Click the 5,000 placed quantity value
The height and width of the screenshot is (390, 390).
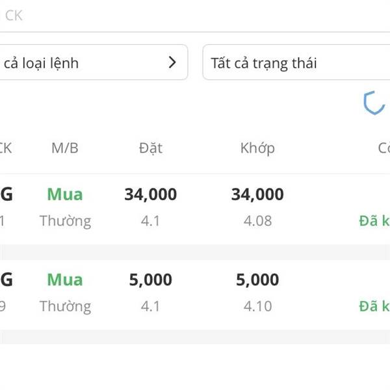151,279
